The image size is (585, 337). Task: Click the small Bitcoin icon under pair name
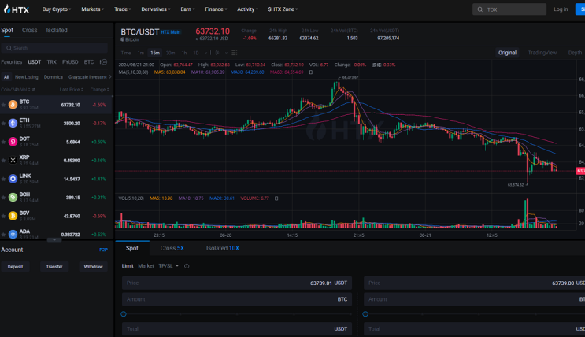(x=122, y=39)
